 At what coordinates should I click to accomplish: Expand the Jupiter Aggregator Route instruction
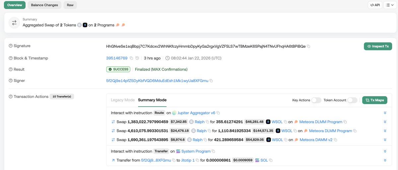pos(385,113)
